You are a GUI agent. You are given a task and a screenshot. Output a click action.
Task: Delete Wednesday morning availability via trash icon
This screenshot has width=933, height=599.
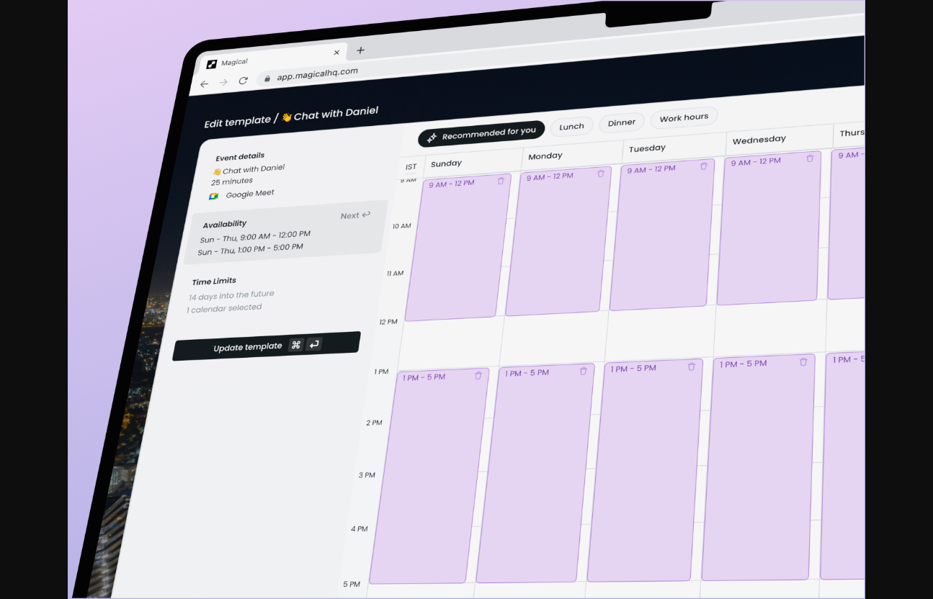(810, 158)
